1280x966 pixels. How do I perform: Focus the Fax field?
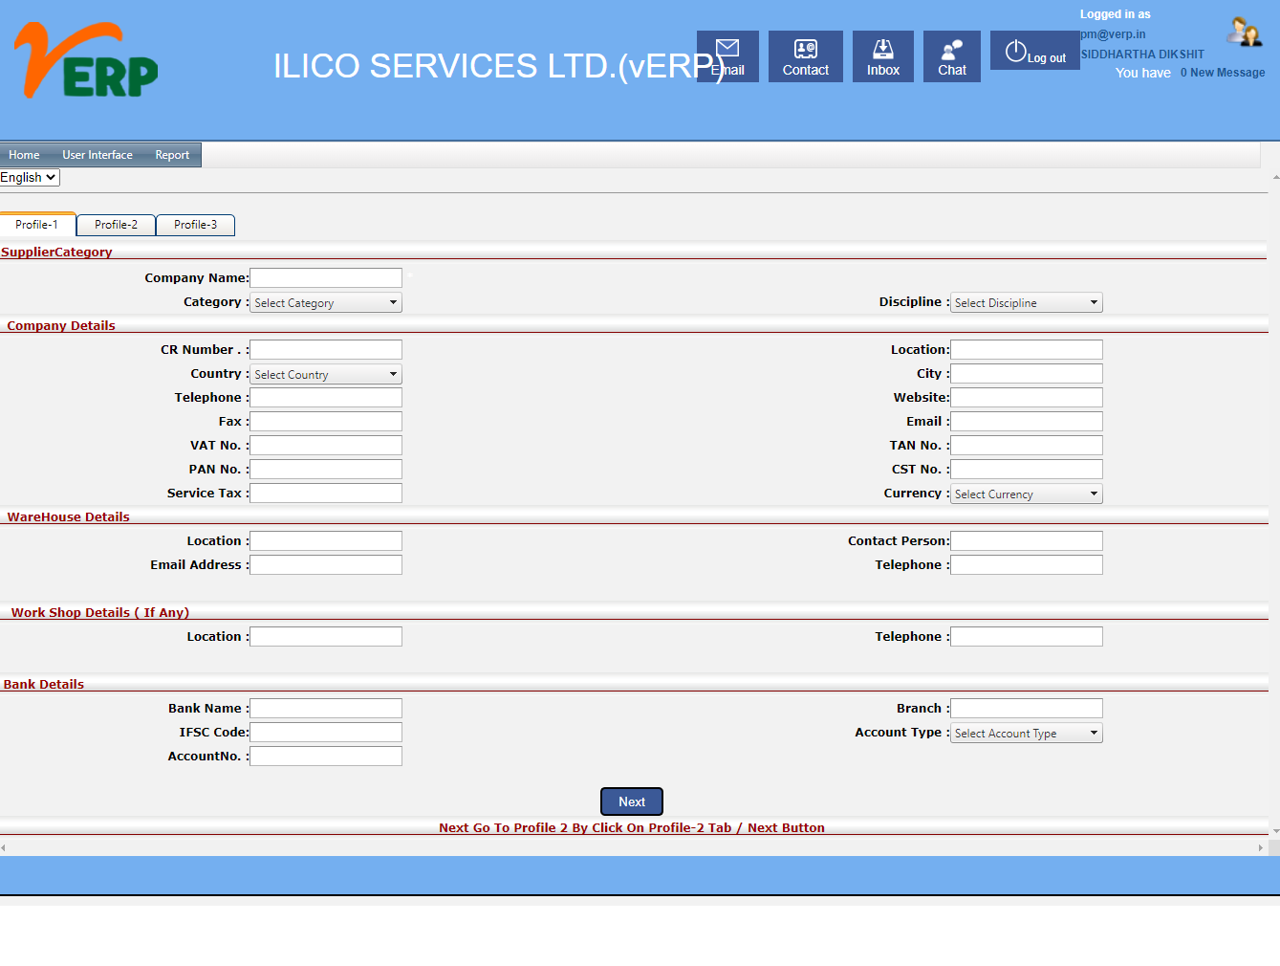[x=326, y=422]
